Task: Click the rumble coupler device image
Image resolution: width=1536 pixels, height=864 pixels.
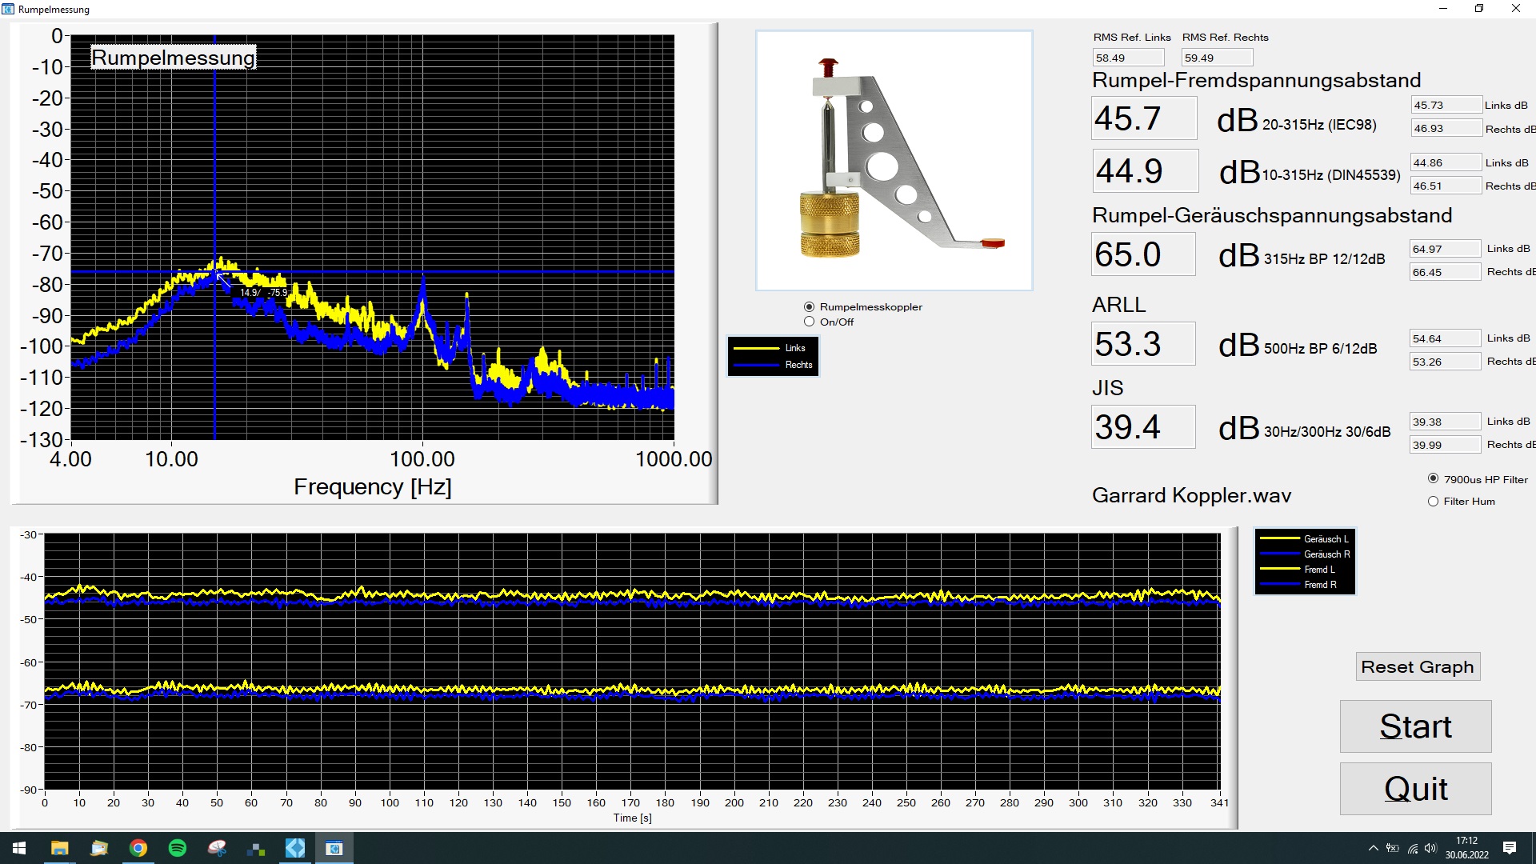Action: point(894,161)
